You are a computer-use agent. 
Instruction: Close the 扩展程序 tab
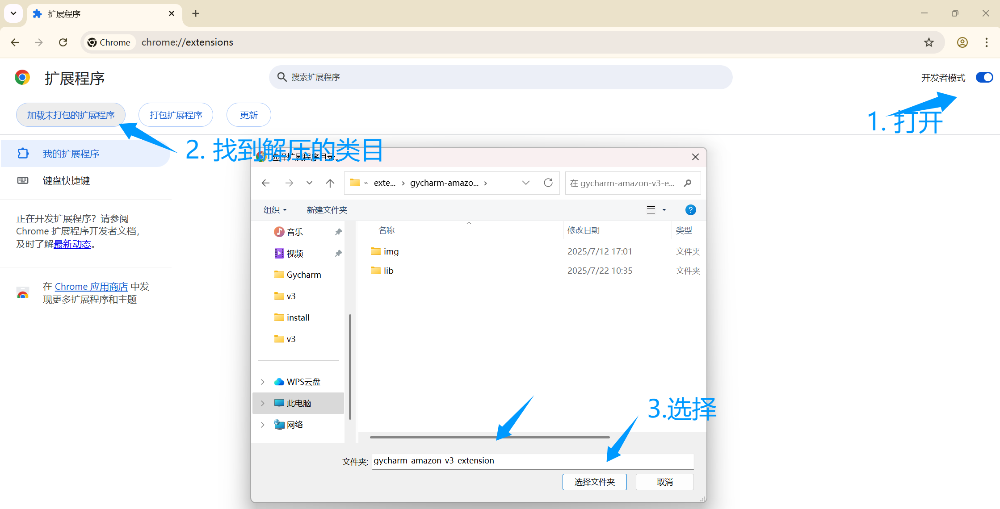[172, 14]
